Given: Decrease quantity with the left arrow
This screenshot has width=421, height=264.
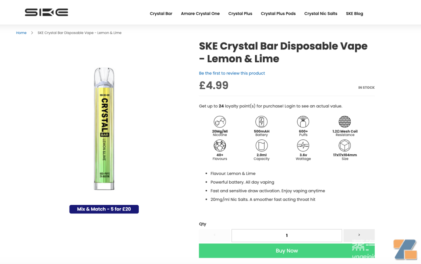Looking at the screenshot, I should pyautogui.click(x=215, y=235).
